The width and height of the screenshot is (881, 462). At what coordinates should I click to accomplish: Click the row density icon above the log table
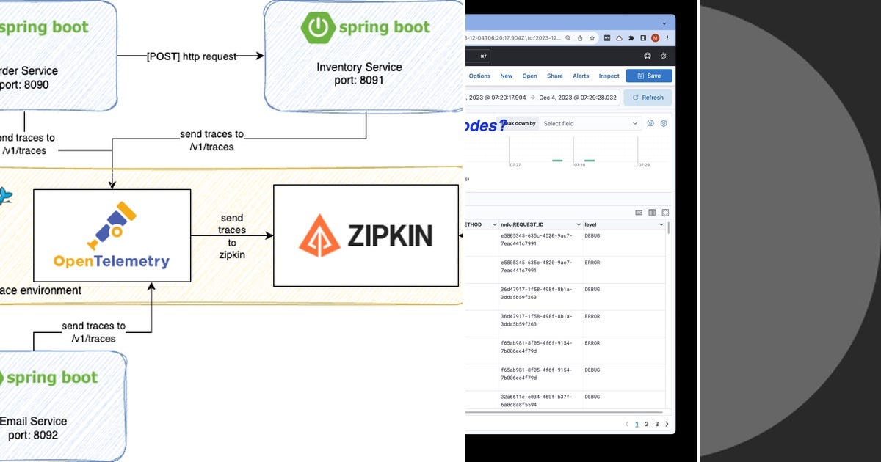click(638, 213)
